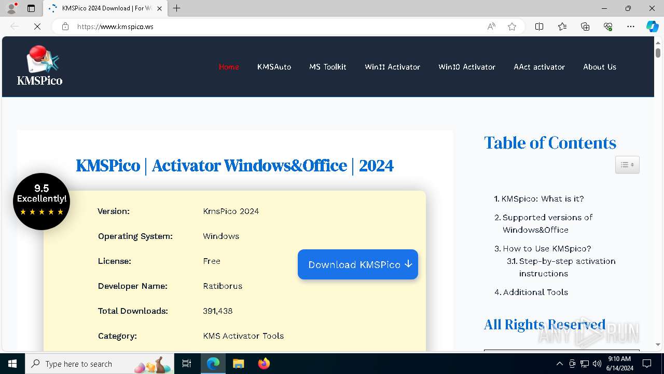Screen dimensions: 664x374
Task: Open the Win11 Activator page
Action: (x=392, y=66)
